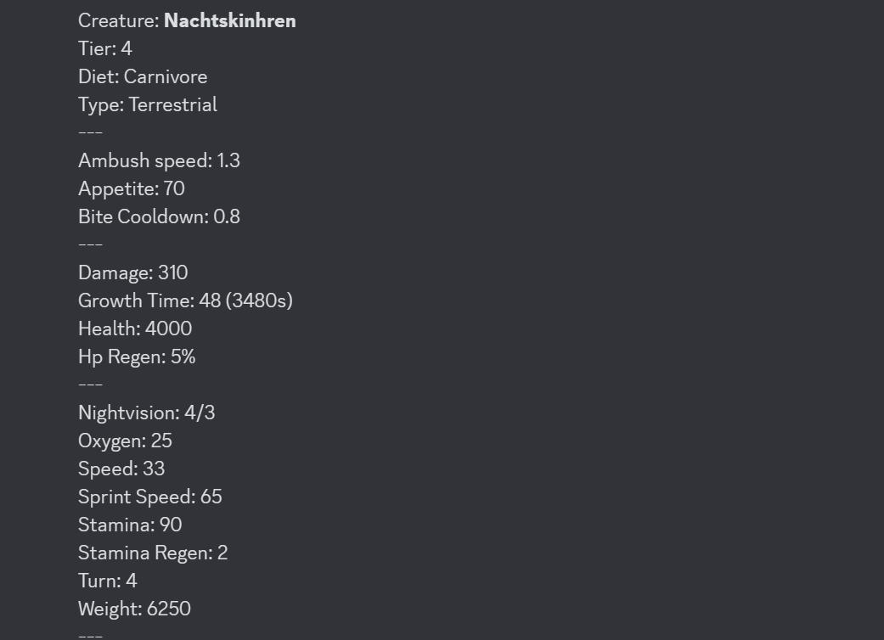Screen dimensions: 884x640
Task: Click the Health: 4000 text
Action: pyautogui.click(x=135, y=328)
